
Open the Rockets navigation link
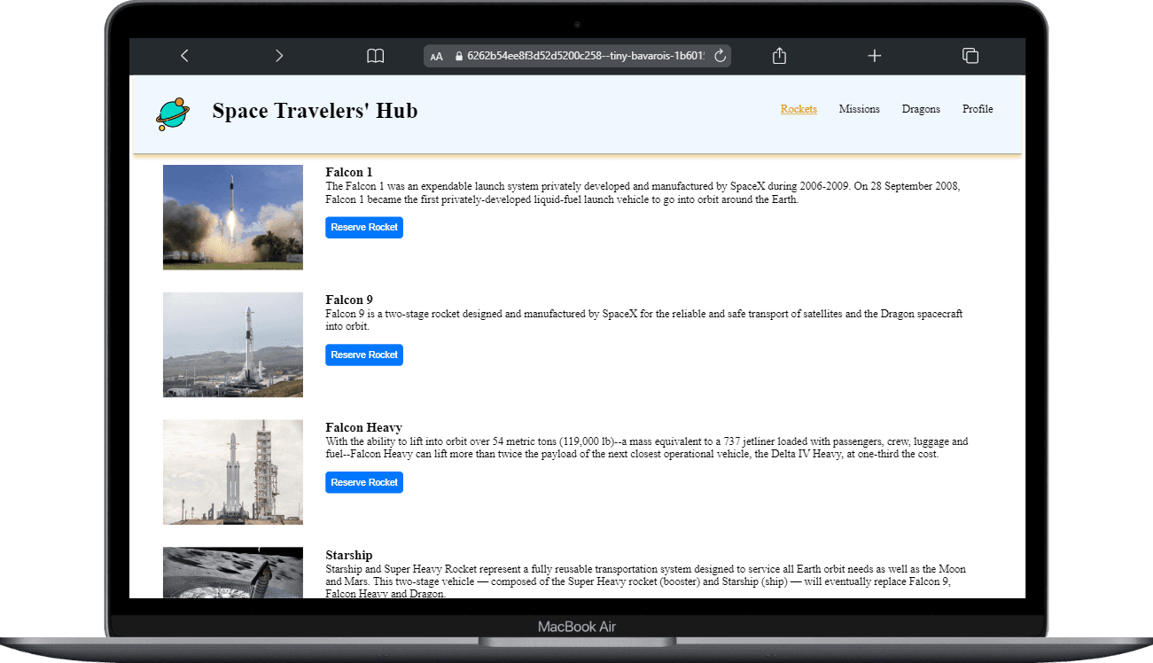(799, 109)
